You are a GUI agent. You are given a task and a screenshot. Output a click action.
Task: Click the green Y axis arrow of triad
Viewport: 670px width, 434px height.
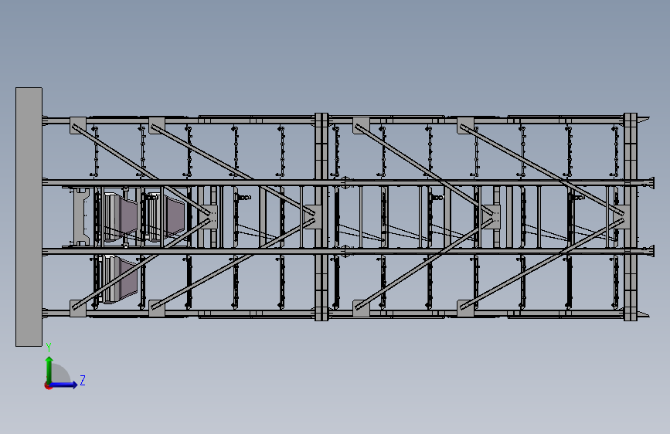(x=49, y=370)
